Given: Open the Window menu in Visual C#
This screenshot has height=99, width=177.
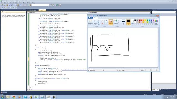Looking at the screenshot, I should point(29,3).
